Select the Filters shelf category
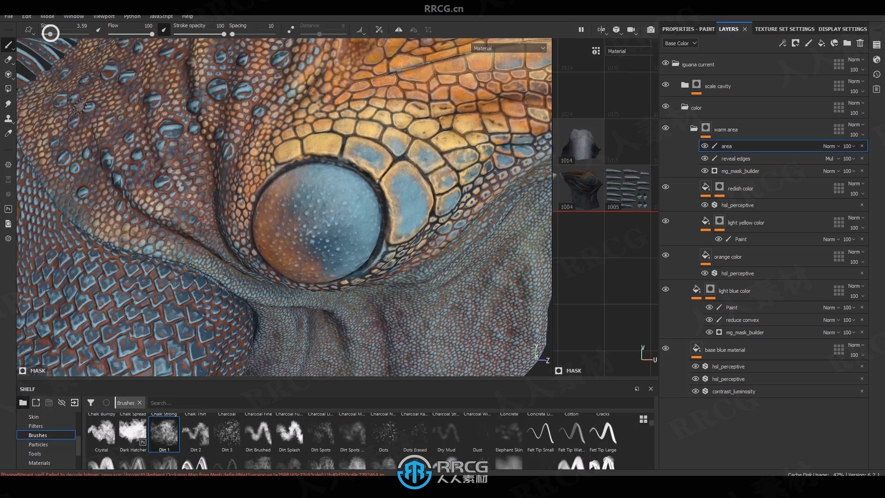 point(35,426)
